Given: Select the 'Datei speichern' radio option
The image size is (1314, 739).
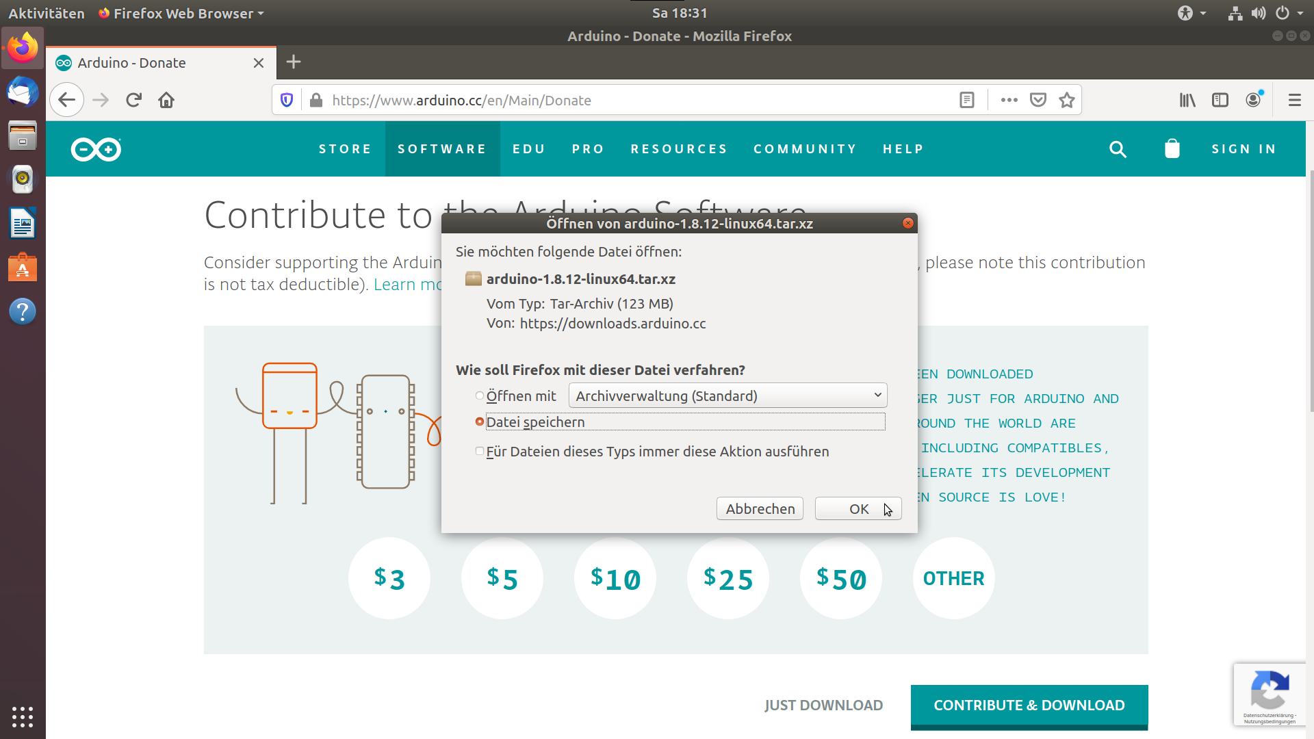Looking at the screenshot, I should tap(480, 422).
